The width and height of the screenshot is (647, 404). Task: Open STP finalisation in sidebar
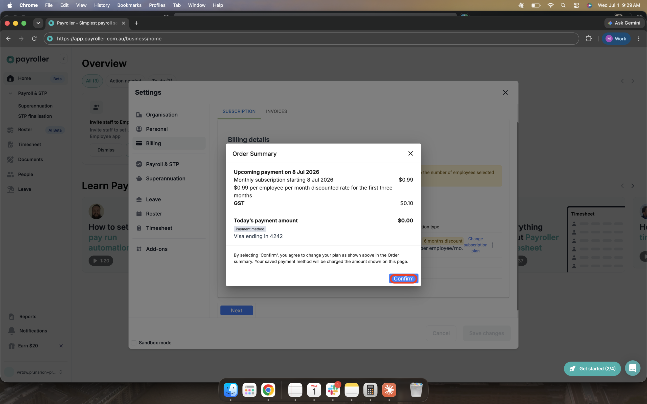pos(35,116)
